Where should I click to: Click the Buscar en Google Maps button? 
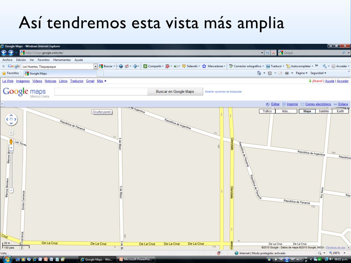click(x=175, y=91)
